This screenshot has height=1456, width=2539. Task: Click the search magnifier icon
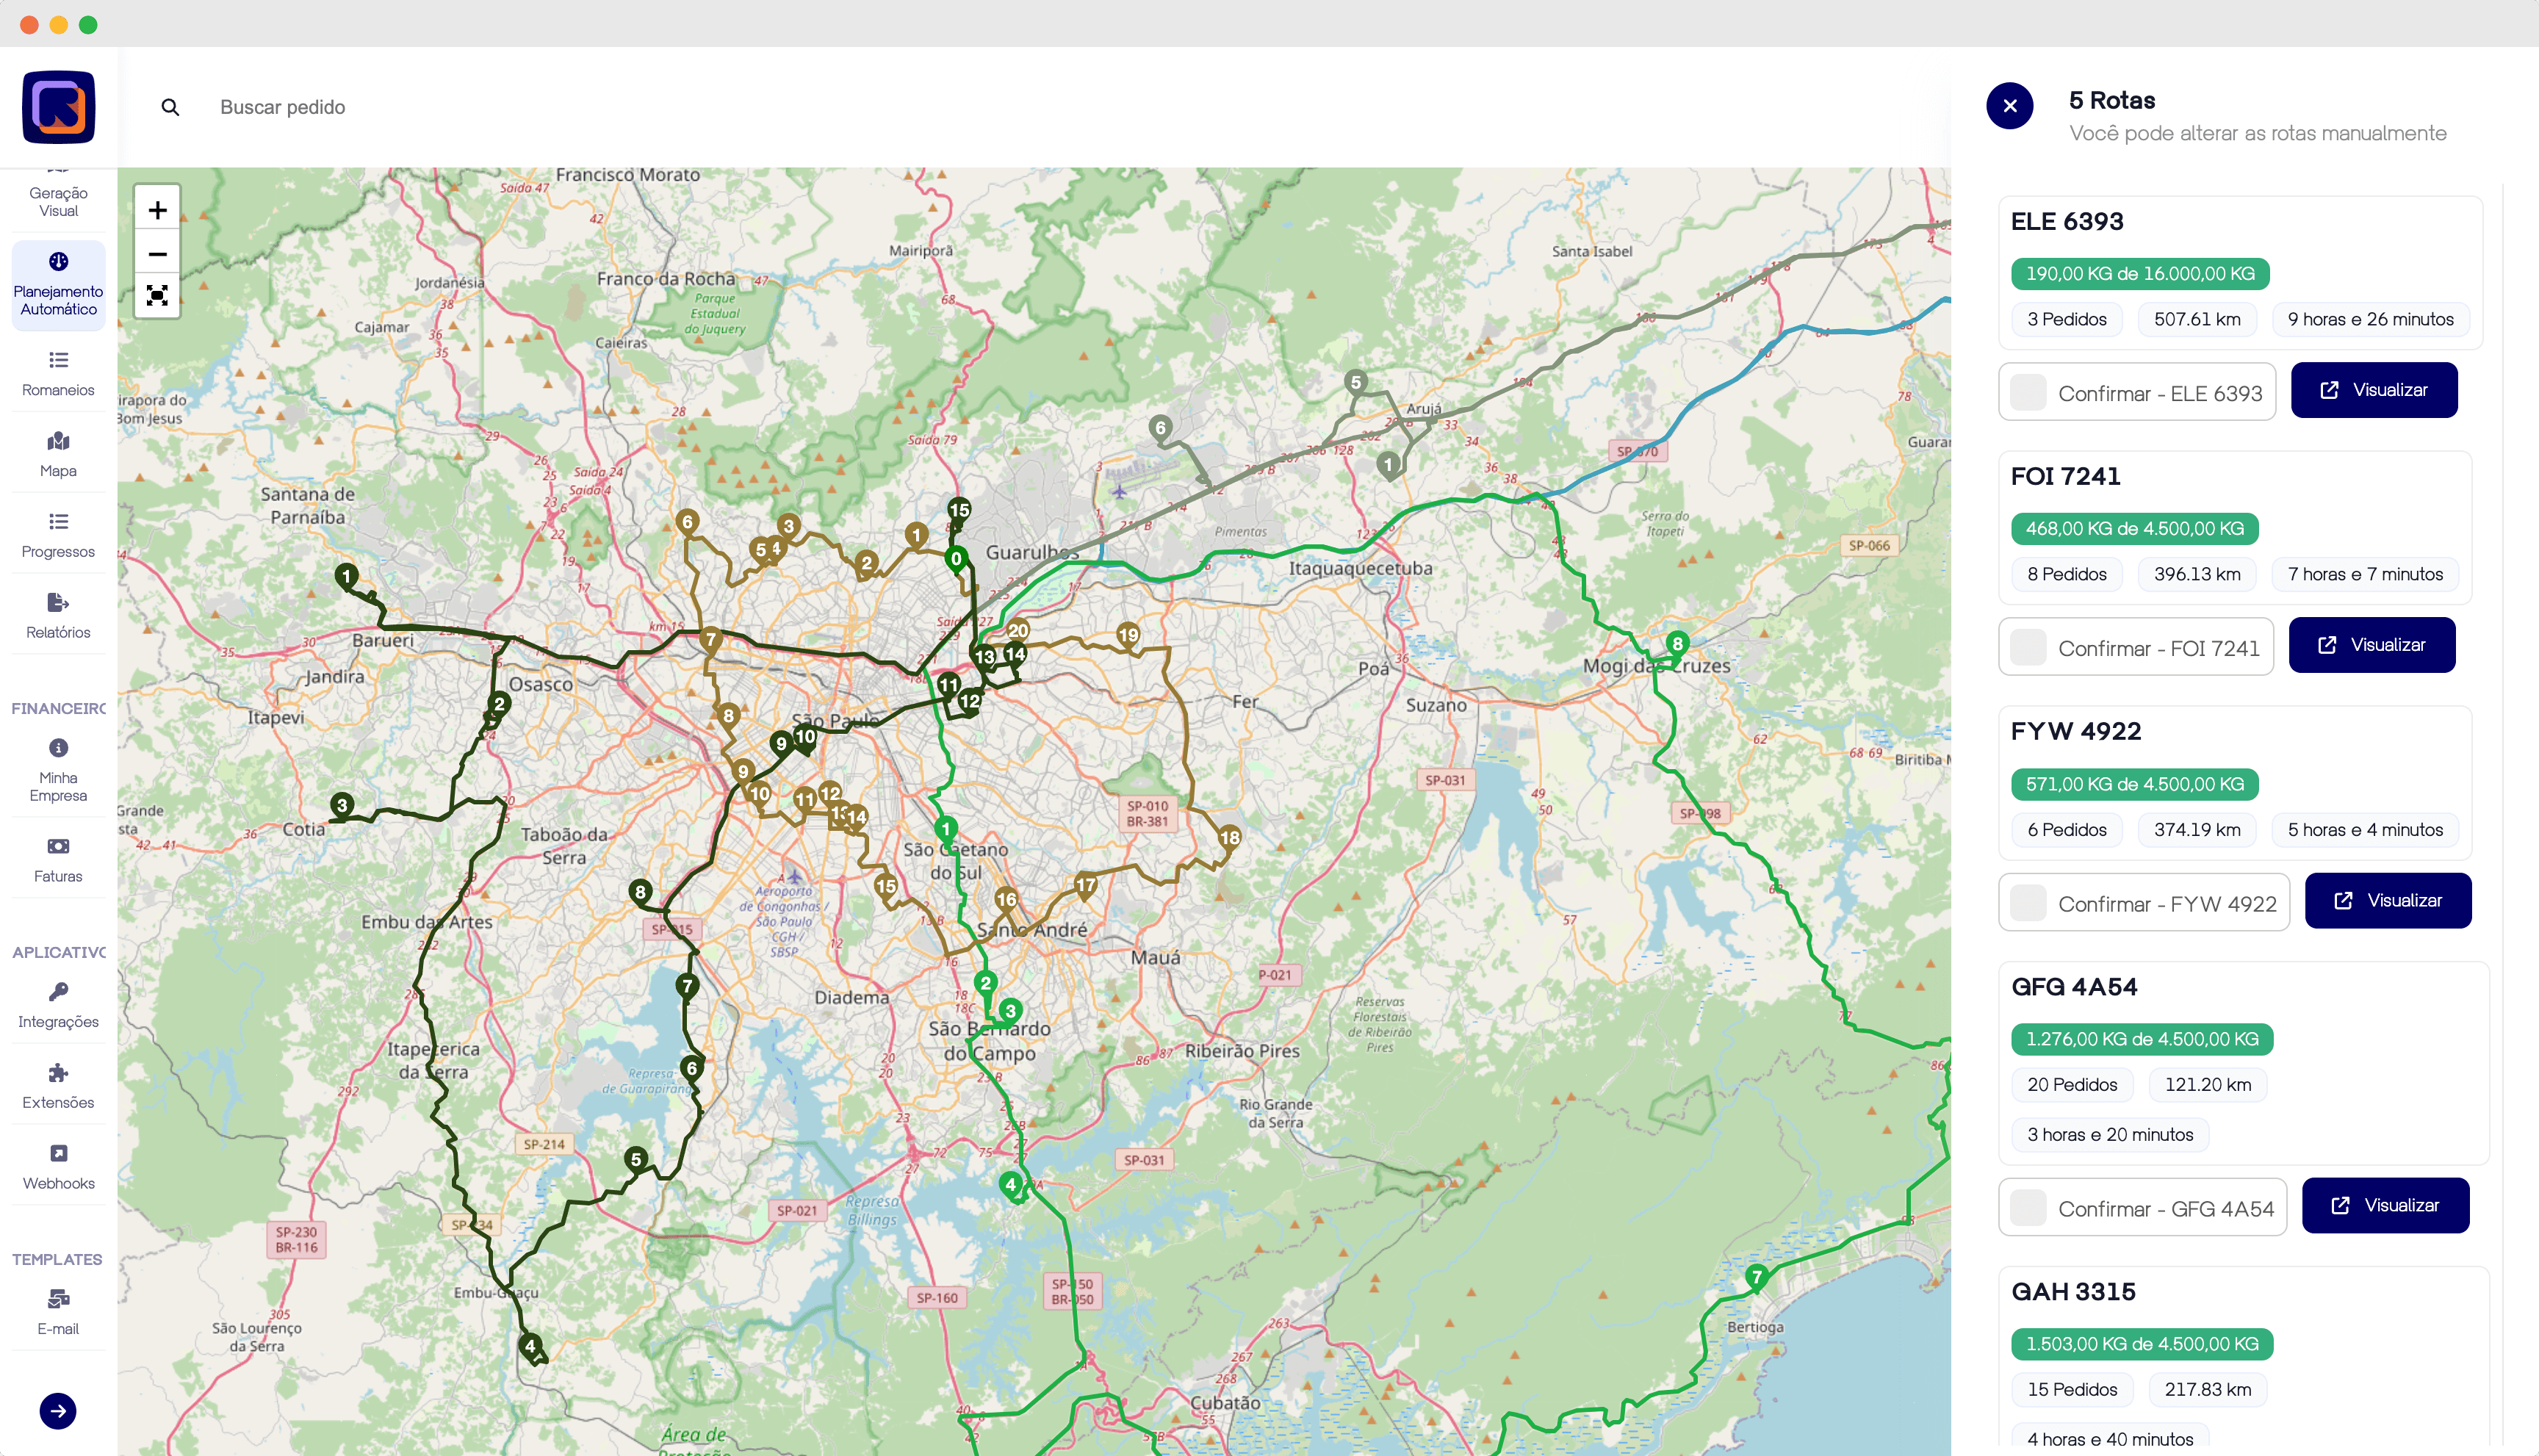[170, 107]
